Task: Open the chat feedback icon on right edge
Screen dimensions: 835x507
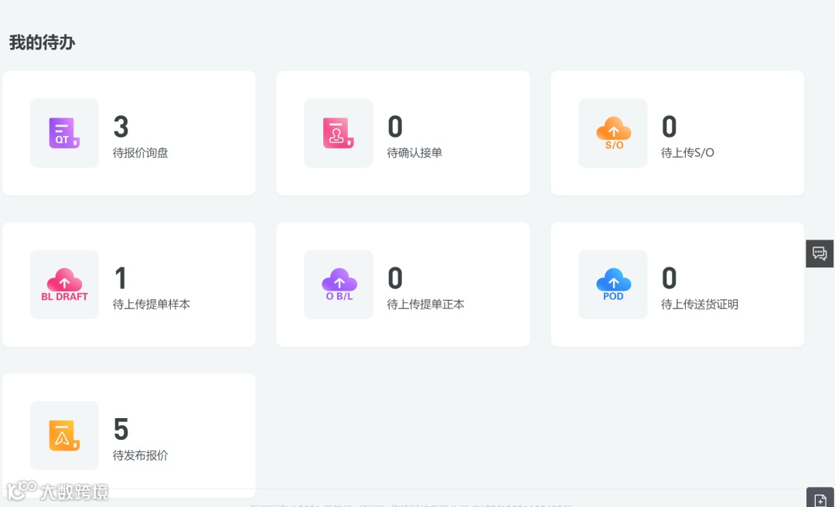Action: [820, 253]
